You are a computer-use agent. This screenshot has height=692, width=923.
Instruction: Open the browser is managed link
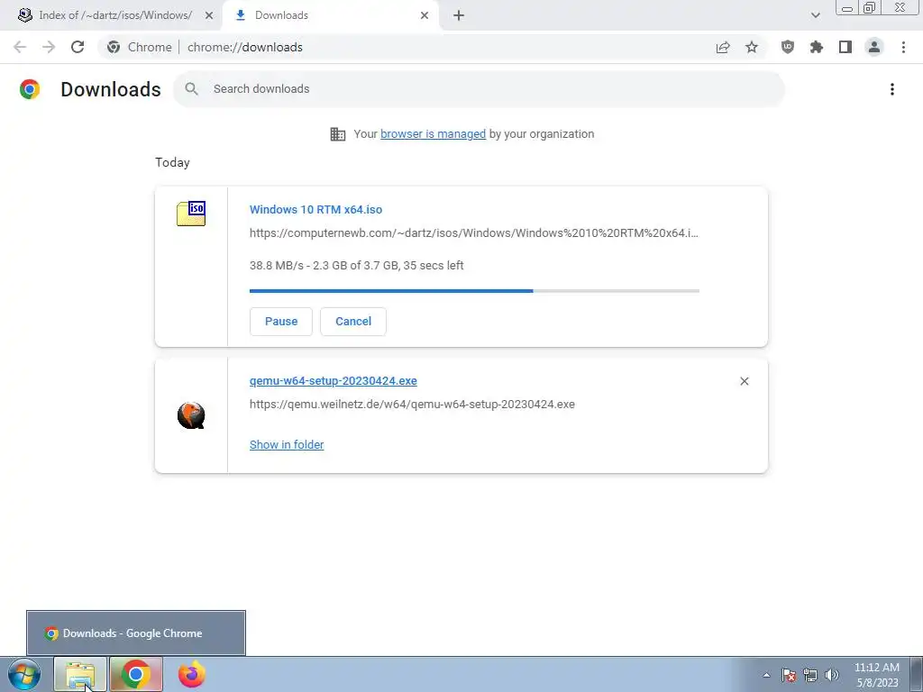pos(433,134)
